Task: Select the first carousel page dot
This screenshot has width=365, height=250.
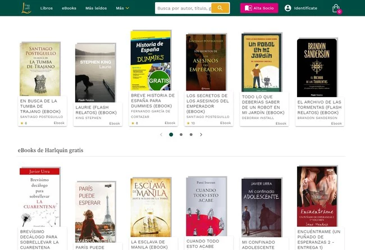Action: coord(171,134)
